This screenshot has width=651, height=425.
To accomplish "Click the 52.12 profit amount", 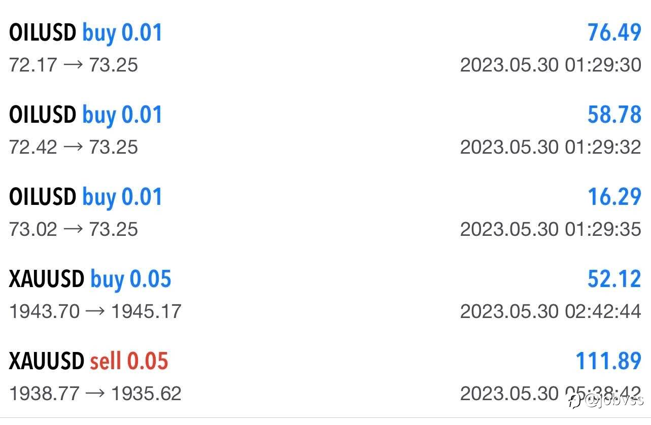I will point(614,279).
